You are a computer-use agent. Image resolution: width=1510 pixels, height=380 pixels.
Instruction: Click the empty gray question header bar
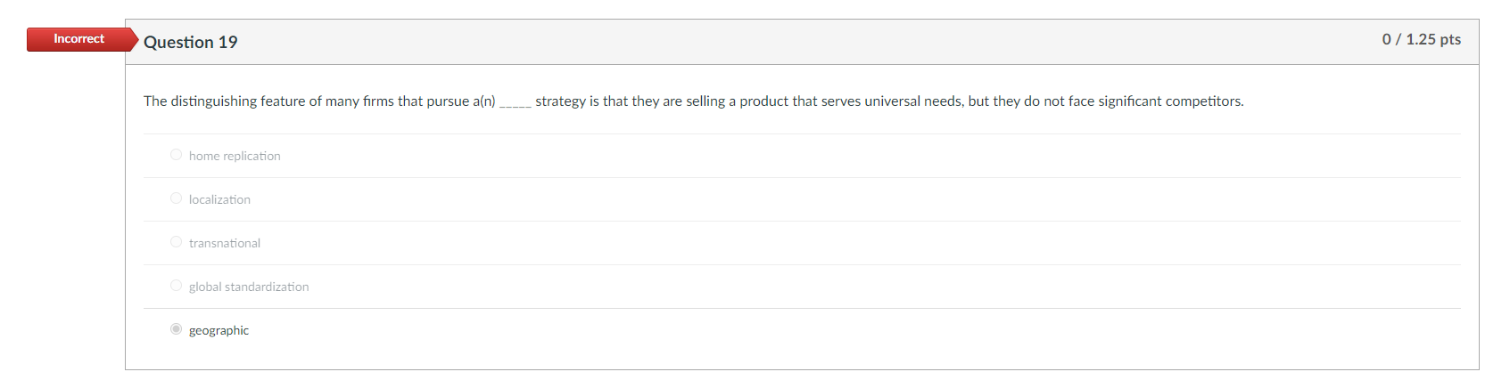[x=803, y=42]
